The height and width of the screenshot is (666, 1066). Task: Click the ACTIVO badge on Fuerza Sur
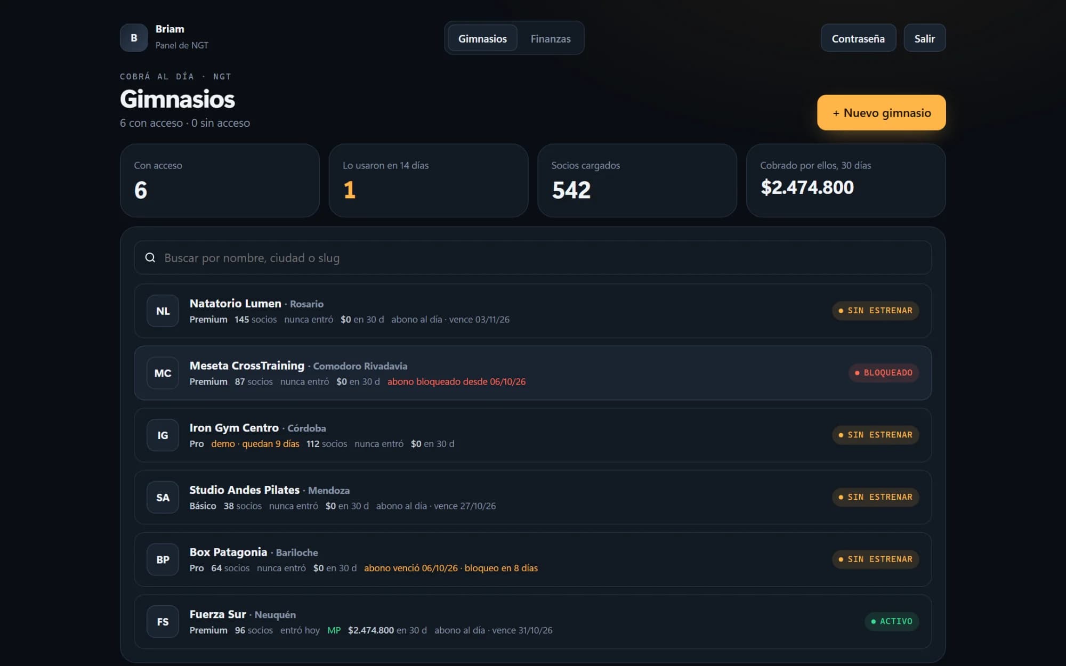coord(892,621)
